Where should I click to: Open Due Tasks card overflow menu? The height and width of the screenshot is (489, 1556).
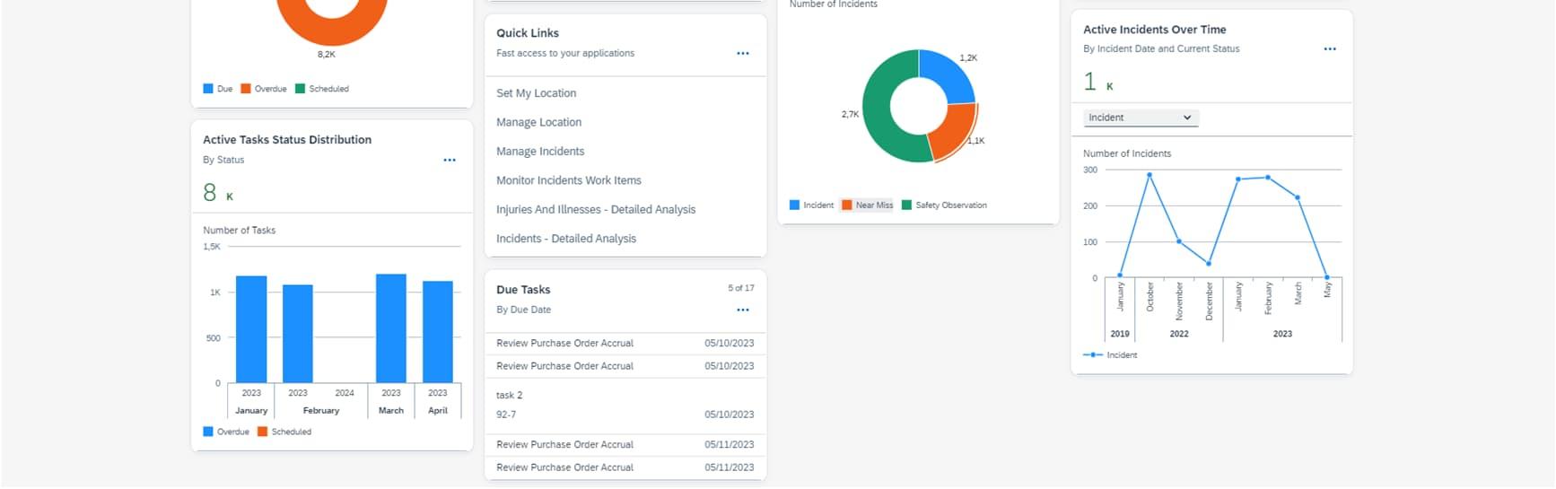pos(743,310)
